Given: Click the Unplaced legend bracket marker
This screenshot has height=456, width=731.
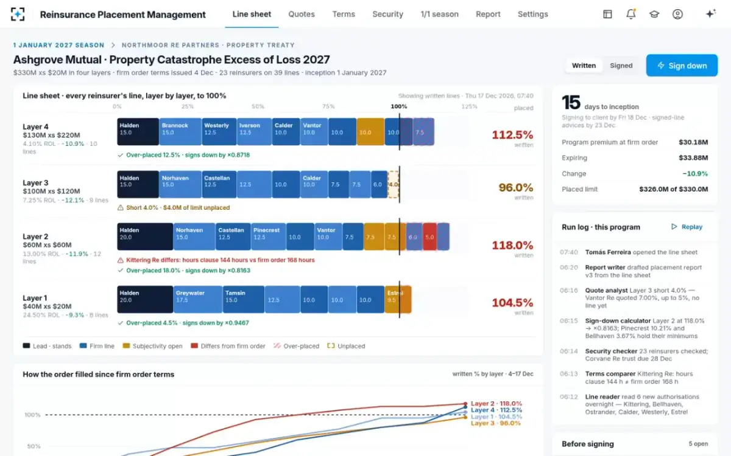Looking at the screenshot, I should (331, 346).
